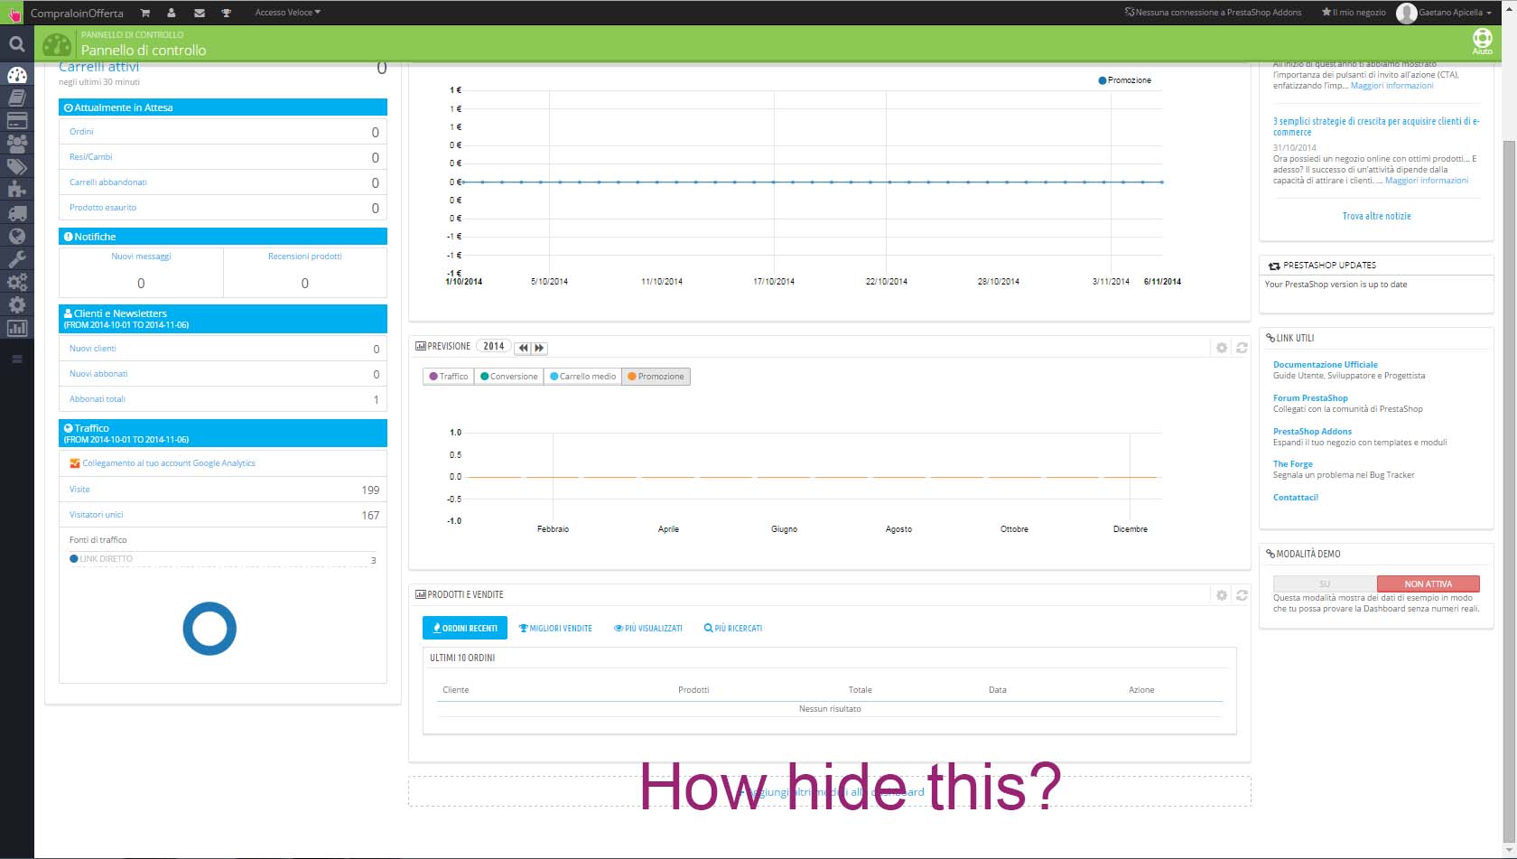
Task: Refresh the Previsione panel
Action: pyautogui.click(x=1242, y=347)
